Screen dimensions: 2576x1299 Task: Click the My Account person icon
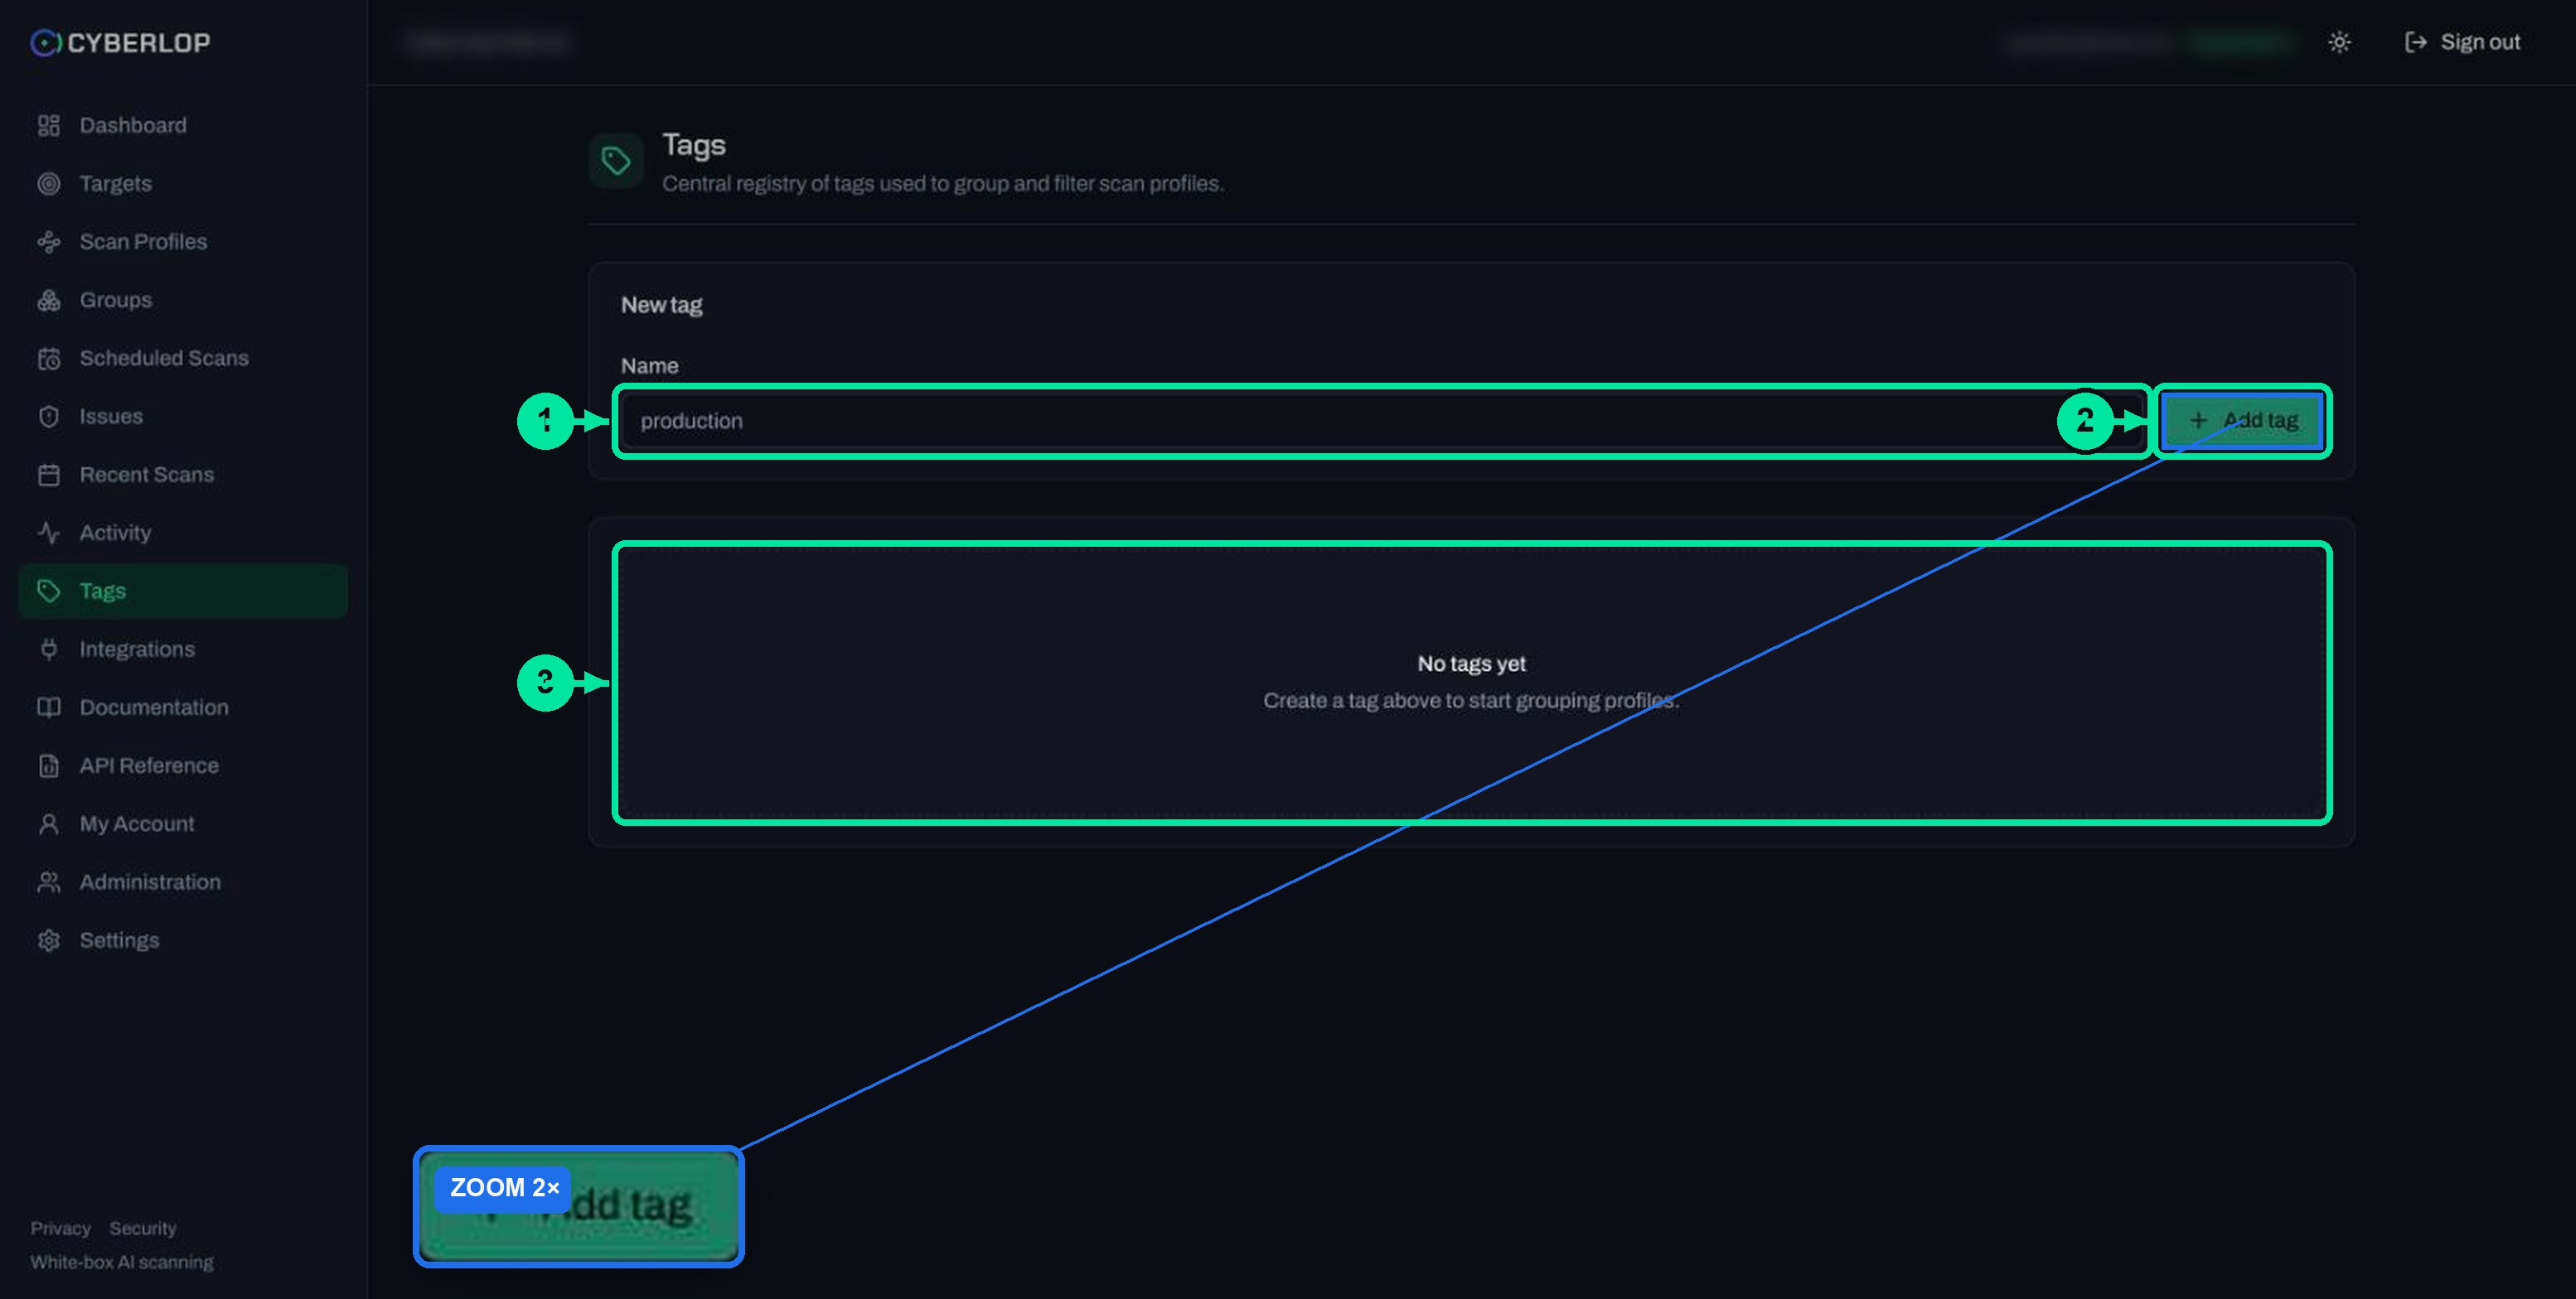pyautogui.click(x=49, y=824)
